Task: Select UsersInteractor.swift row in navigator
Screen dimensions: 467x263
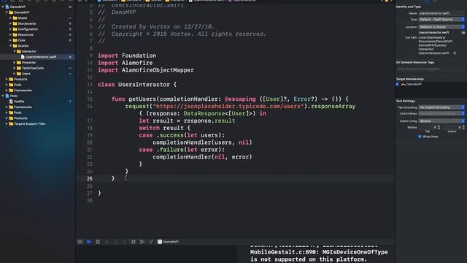Action: (x=37, y=57)
